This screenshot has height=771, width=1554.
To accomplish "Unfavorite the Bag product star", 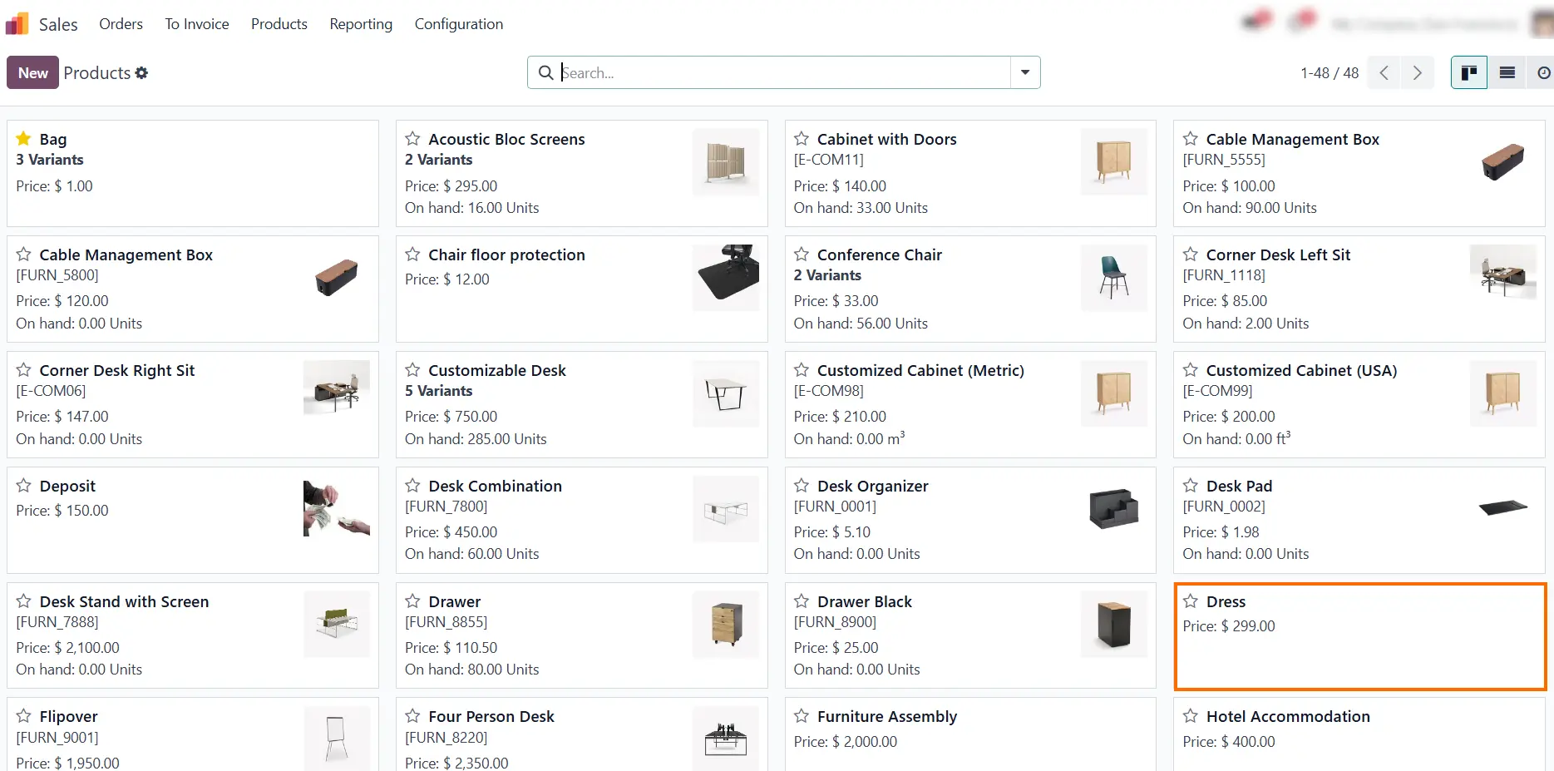I will pyautogui.click(x=23, y=138).
